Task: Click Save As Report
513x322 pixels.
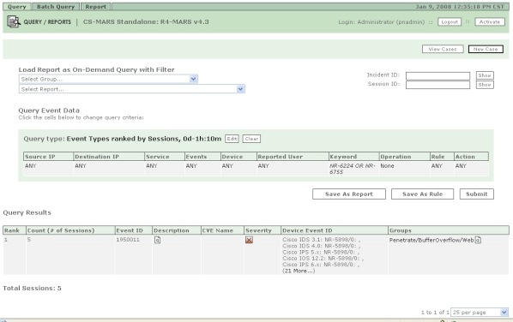Action: [349, 194]
